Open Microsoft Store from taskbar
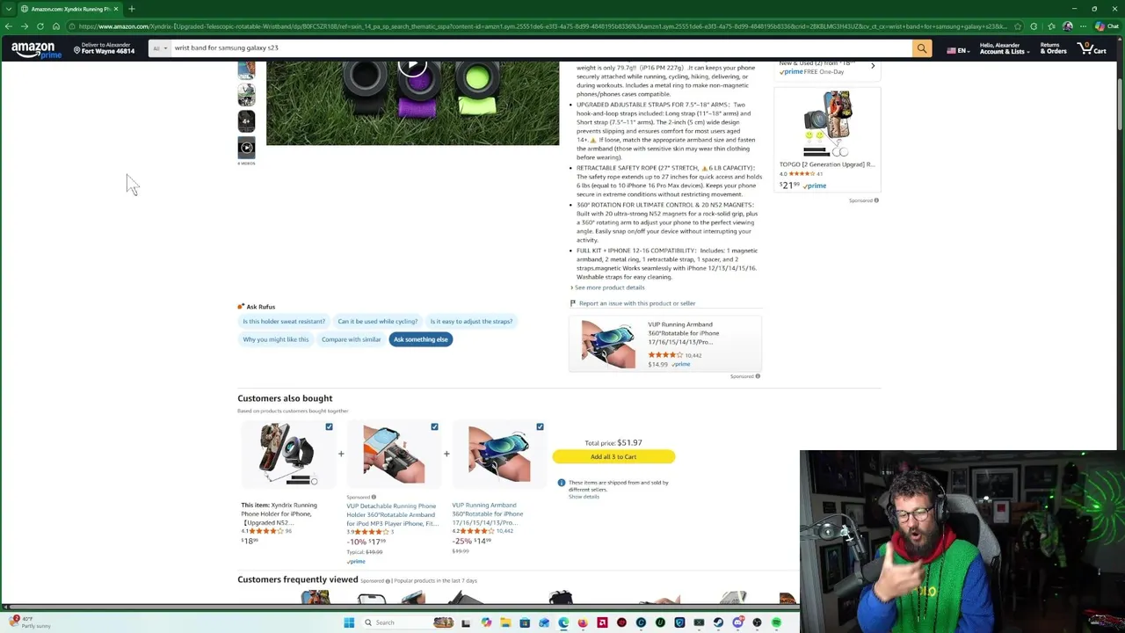This screenshot has width=1125, height=633. click(525, 622)
